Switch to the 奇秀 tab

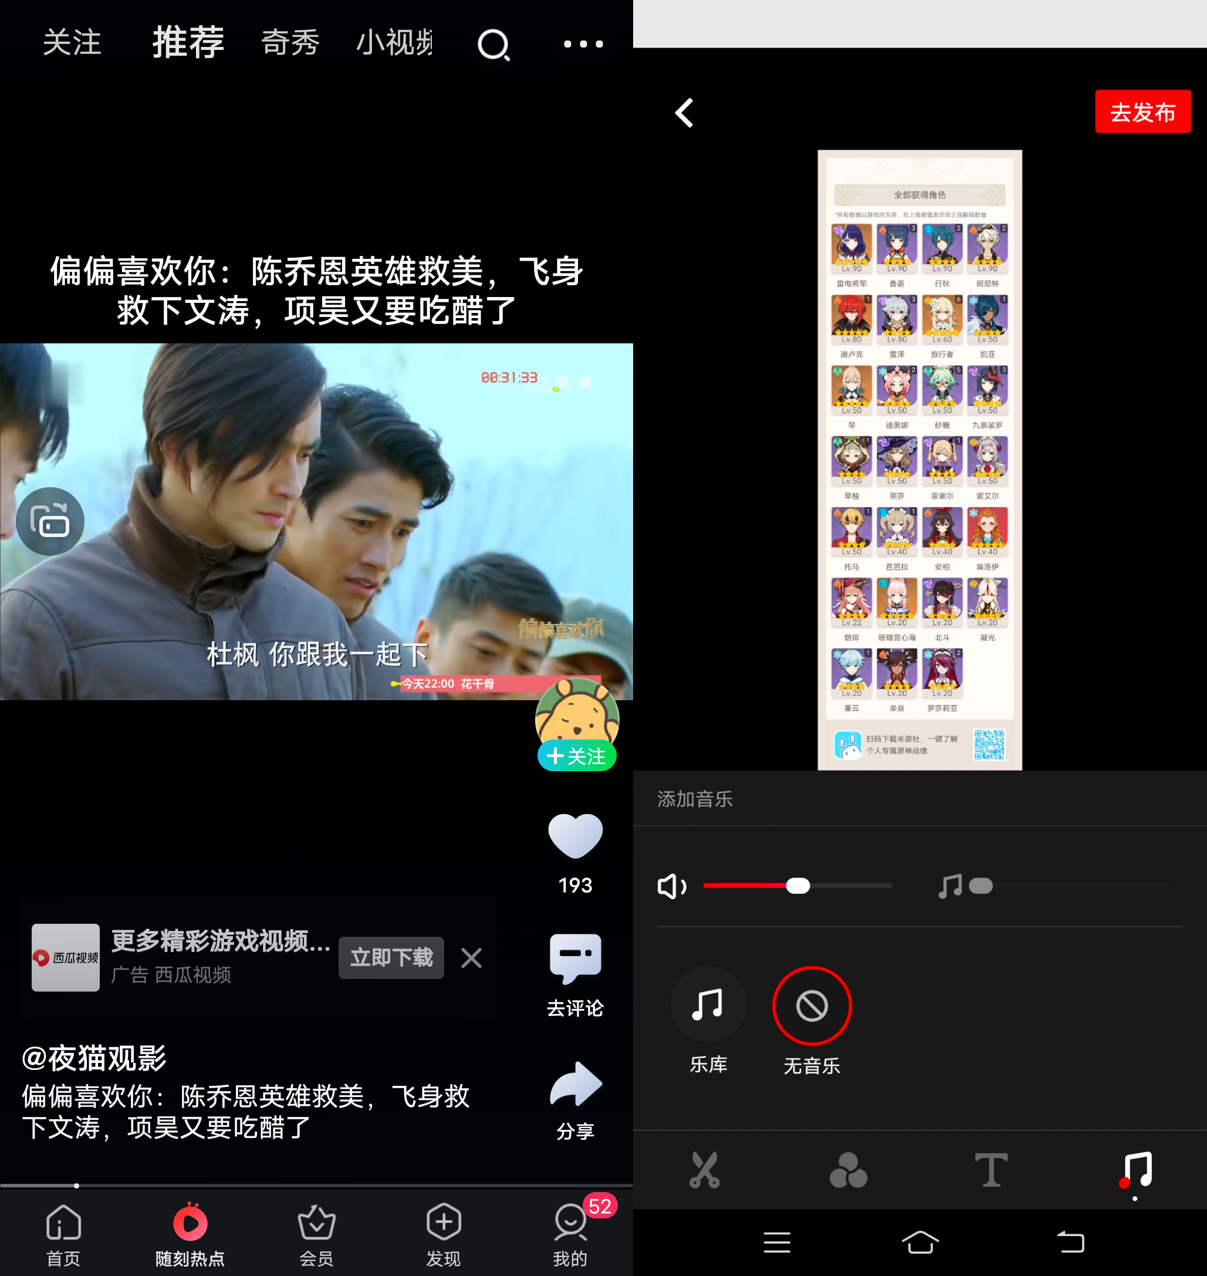click(x=290, y=42)
